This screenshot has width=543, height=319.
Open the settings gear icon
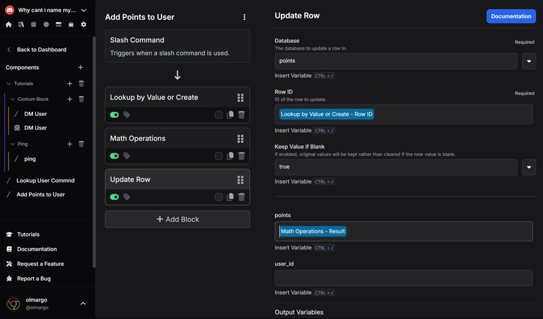click(83, 25)
